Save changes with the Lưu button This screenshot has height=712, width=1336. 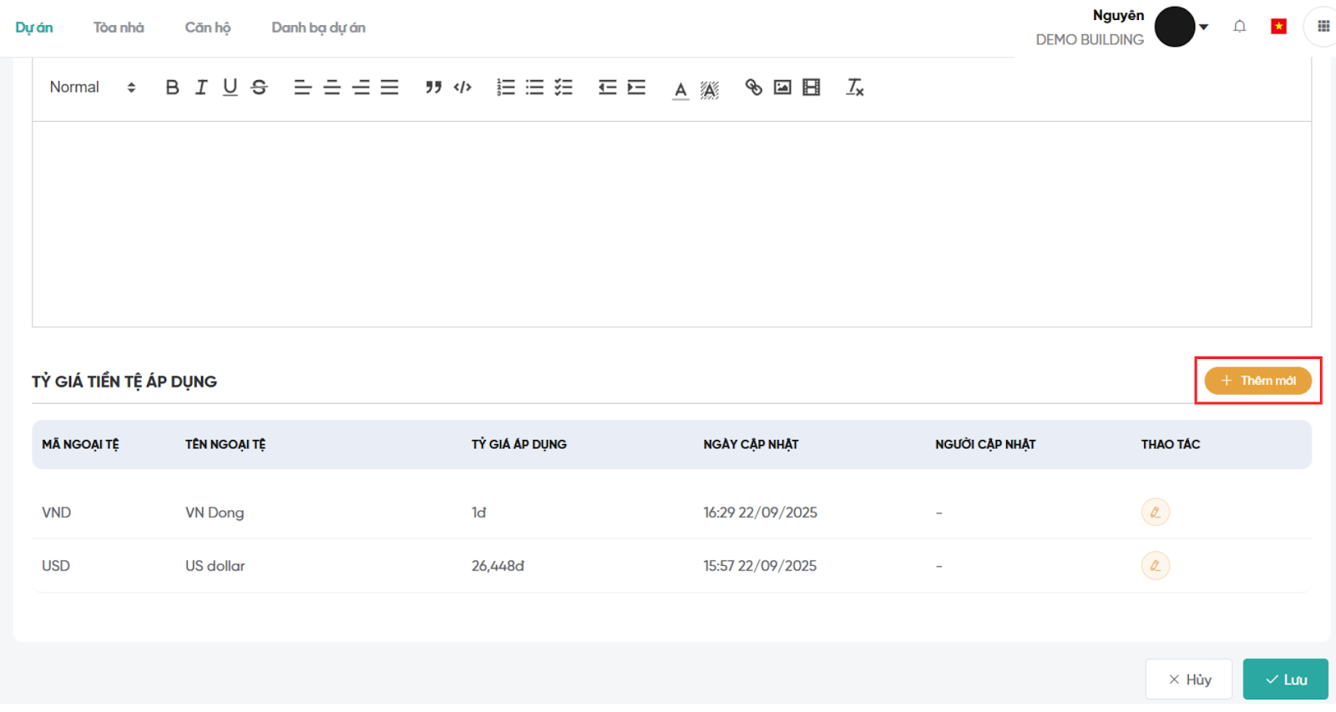pyautogui.click(x=1285, y=679)
